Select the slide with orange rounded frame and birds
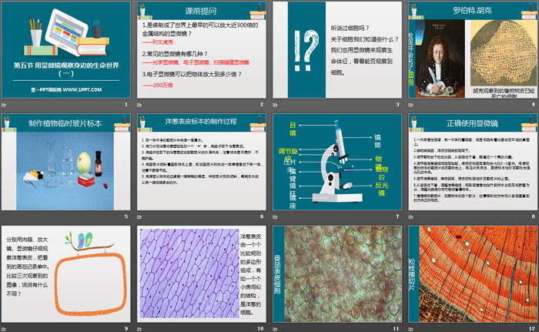Viewport: 539px width, 332px height. pyautogui.click(x=66, y=274)
